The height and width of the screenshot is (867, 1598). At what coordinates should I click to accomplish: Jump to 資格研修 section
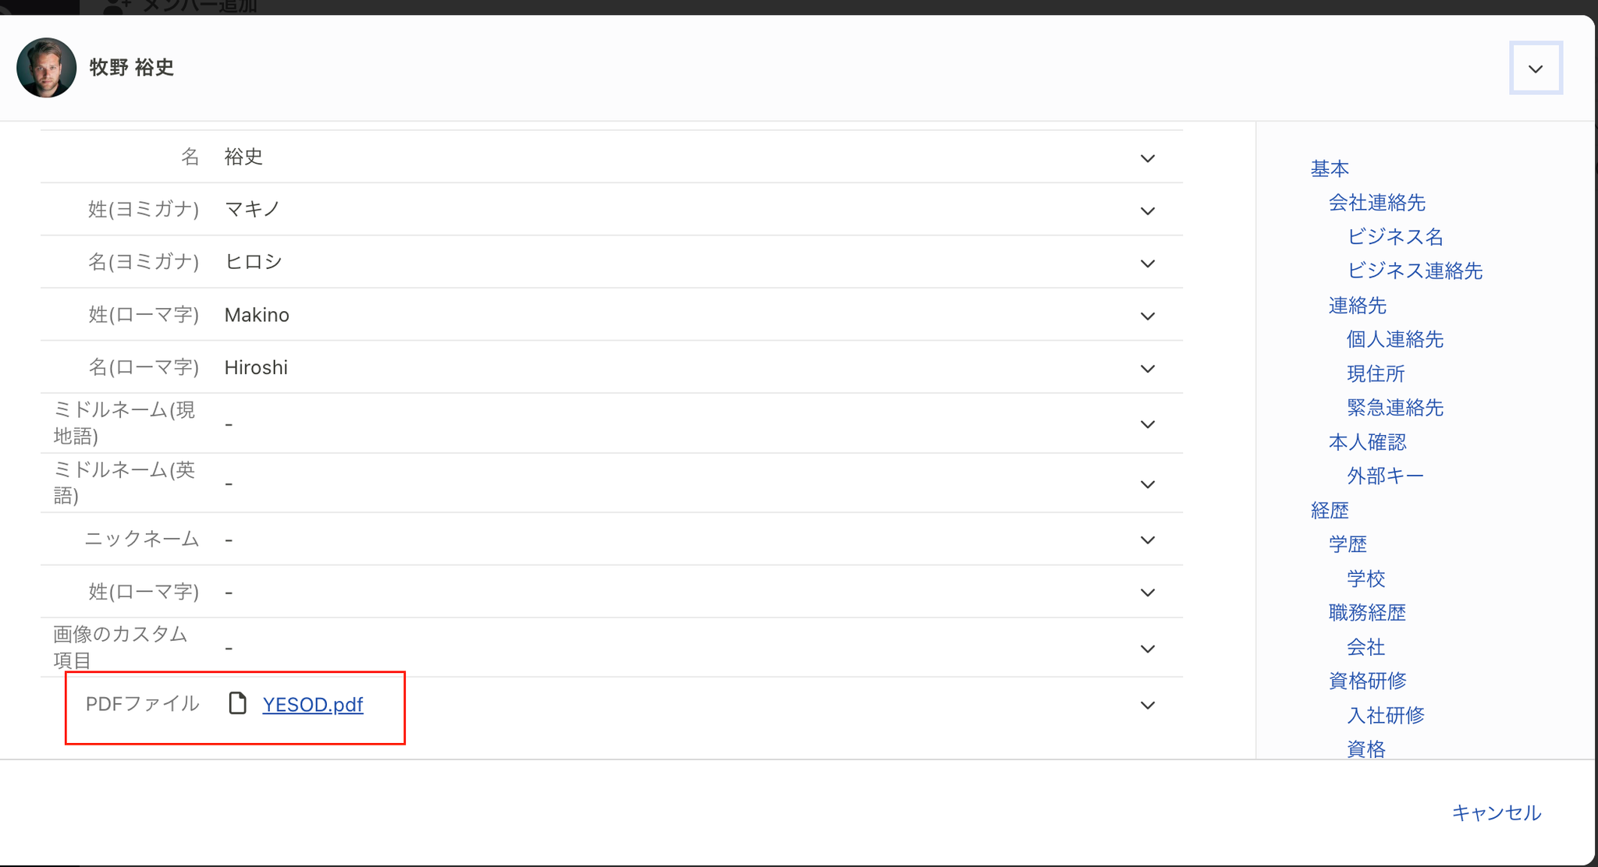tap(1367, 681)
